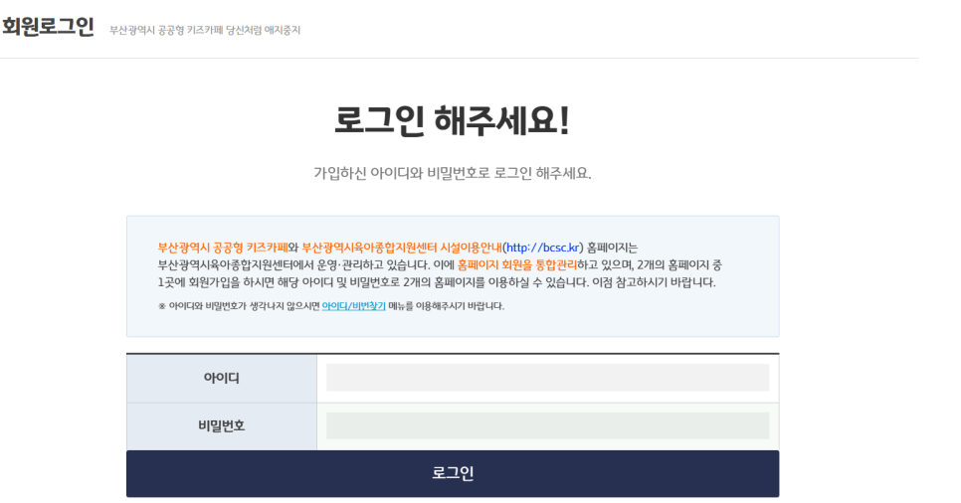The image size is (961, 503).
Task: Focus the 비밀번호 password field
Action: tap(547, 425)
